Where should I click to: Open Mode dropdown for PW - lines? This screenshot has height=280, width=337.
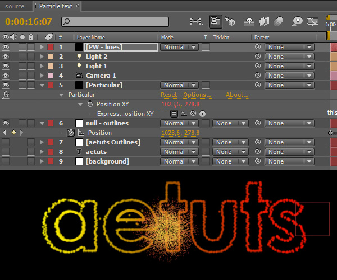pyautogui.click(x=179, y=47)
